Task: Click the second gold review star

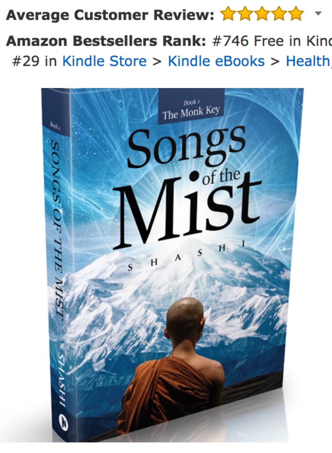Action: point(245,14)
